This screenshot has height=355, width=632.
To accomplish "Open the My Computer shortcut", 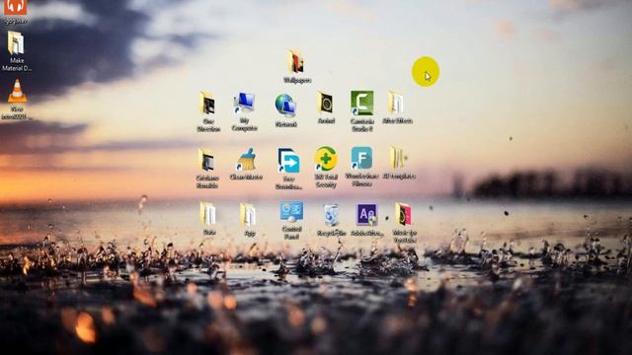I will pyautogui.click(x=244, y=103).
